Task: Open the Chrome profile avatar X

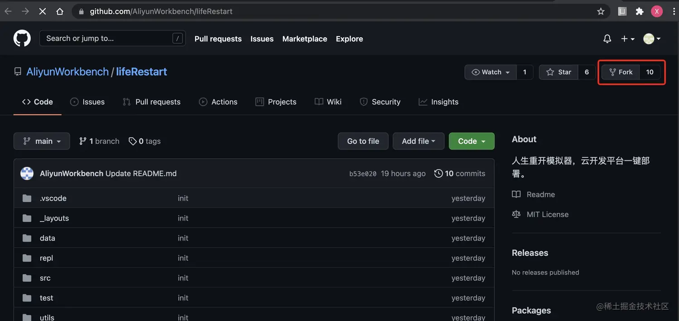Action: 657,11
